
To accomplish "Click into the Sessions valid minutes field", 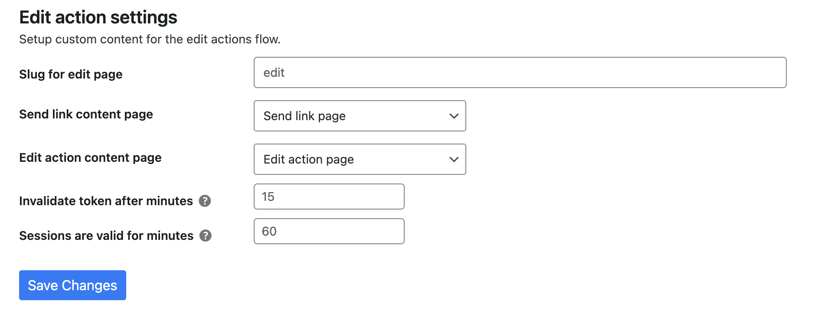I will [x=329, y=231].
